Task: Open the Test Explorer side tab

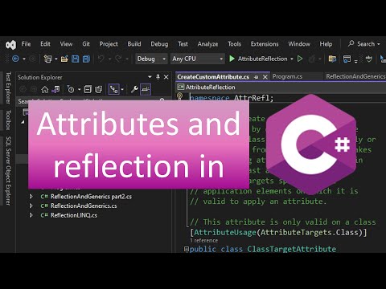Action: pos(8,88)
